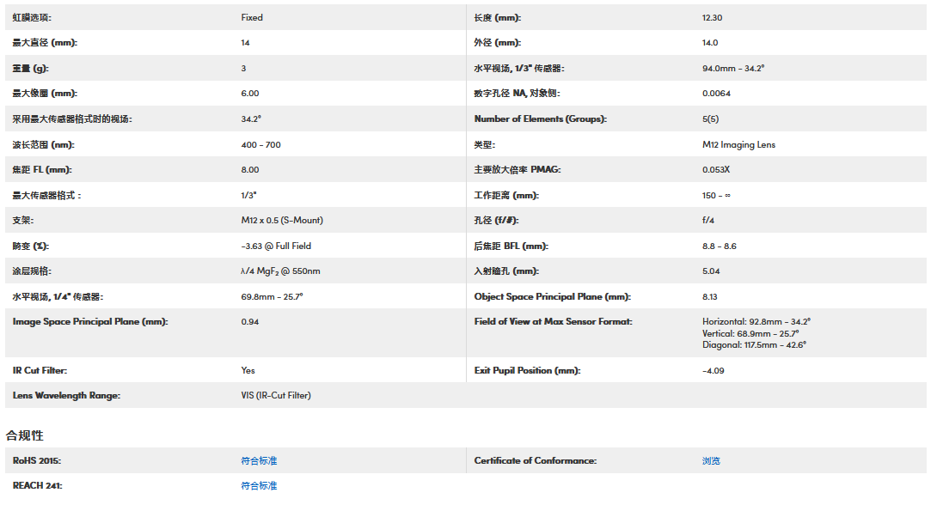The height and width of the screenshot is (517, 937).
Task: Click the 虹膜选项 Fixed value
Action: click(x=252, y=17)
